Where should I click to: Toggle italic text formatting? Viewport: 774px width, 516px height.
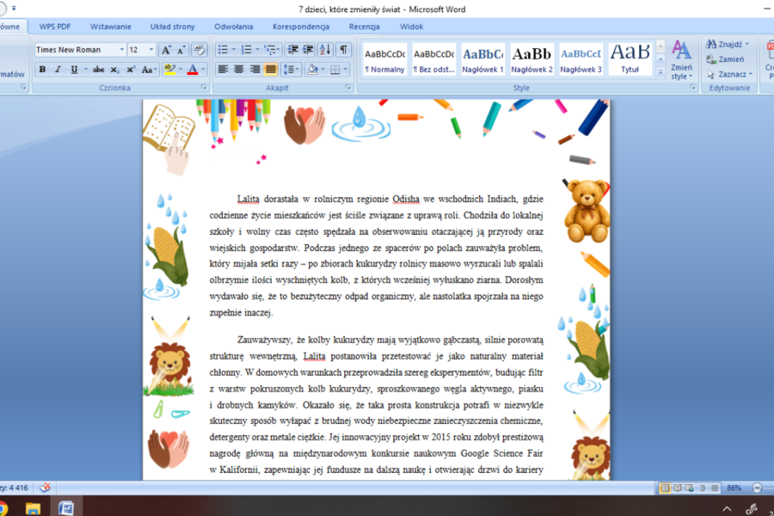(58, 69)
